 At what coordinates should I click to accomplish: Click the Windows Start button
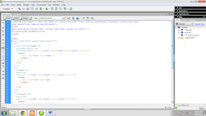click(4, 113)
